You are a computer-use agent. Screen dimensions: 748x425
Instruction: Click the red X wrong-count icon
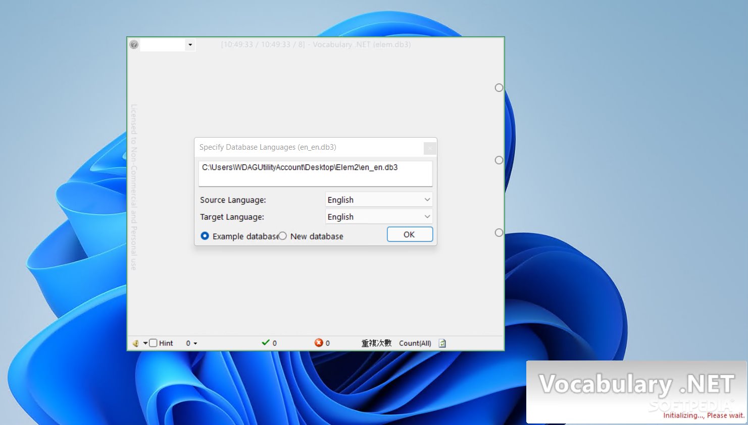coord(319,343)
